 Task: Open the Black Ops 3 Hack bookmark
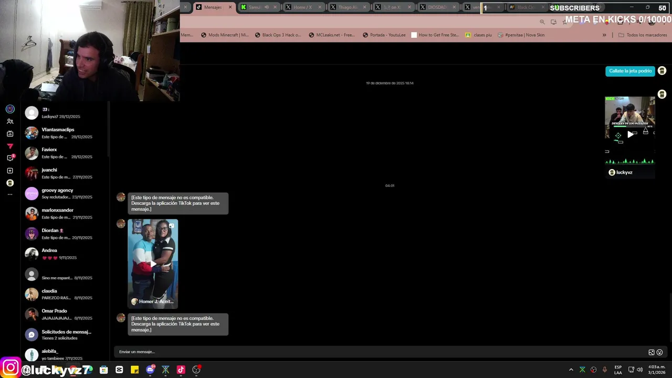point(278,35)
